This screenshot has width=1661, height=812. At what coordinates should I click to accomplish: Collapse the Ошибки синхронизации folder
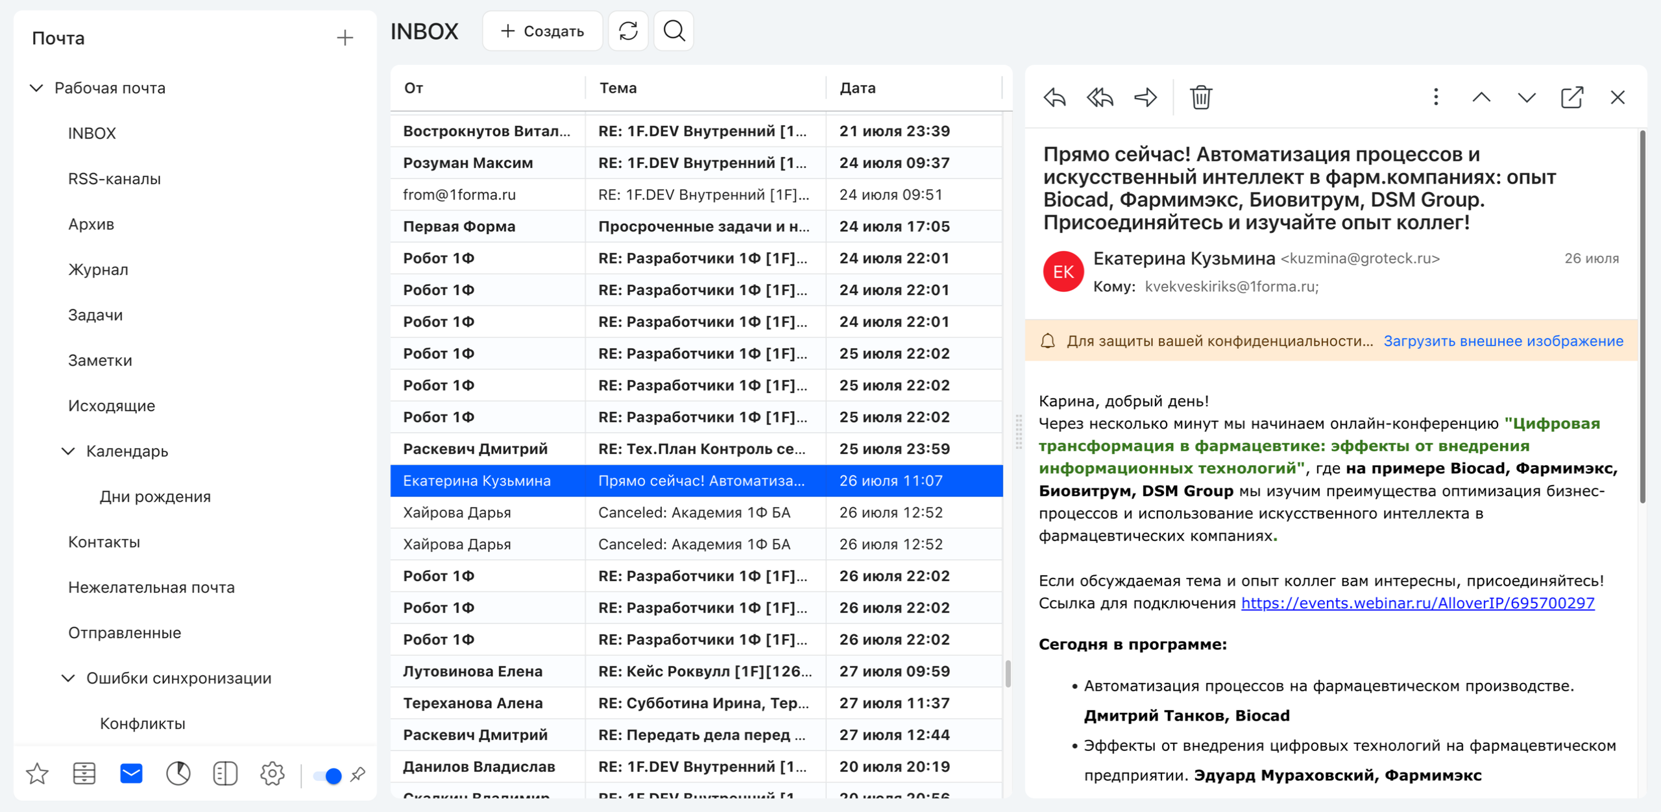[68, 678]
